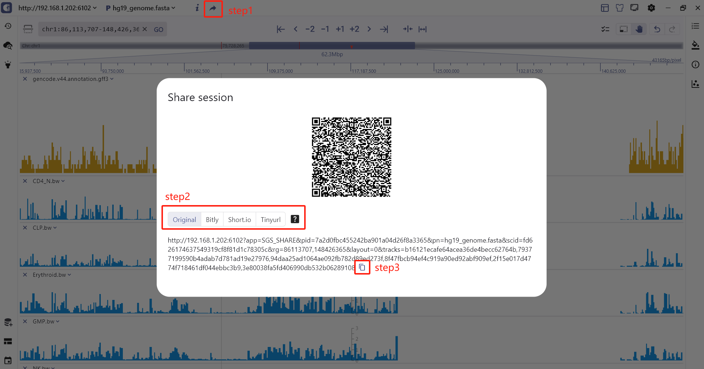Move view left with the chevron arrow
This screenshot has height=369, width=704.
pos(296,29)
